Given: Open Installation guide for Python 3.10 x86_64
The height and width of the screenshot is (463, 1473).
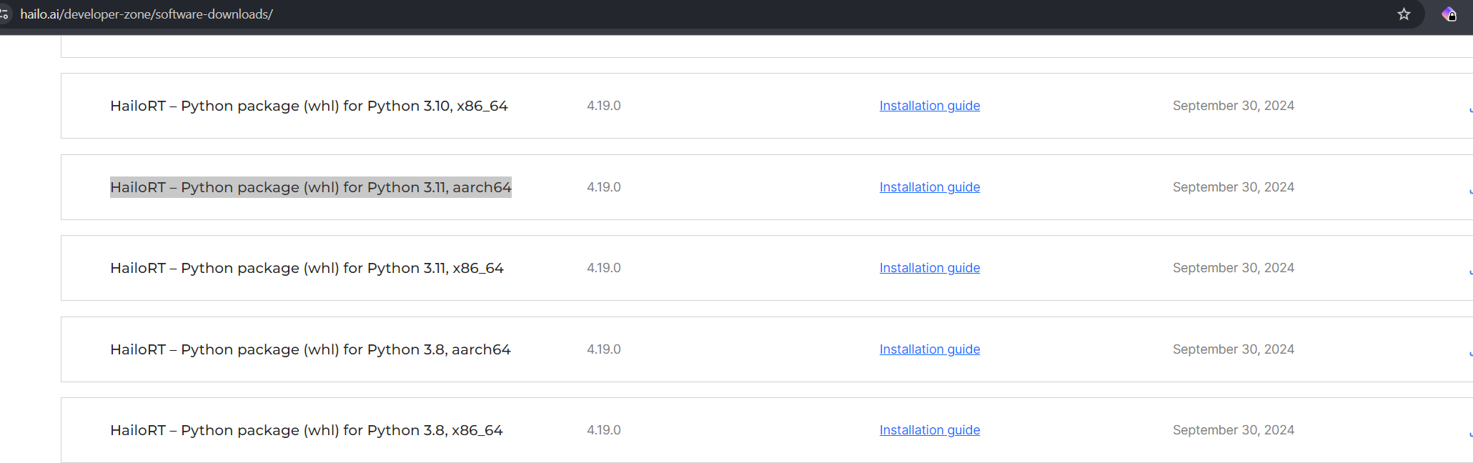Looking at the screenshot, I should (x=929, y=106).
